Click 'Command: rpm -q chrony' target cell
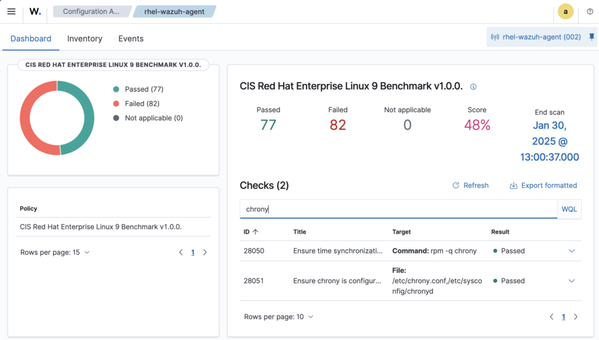The height and width of the screenshot is (340, 599). 435,251
